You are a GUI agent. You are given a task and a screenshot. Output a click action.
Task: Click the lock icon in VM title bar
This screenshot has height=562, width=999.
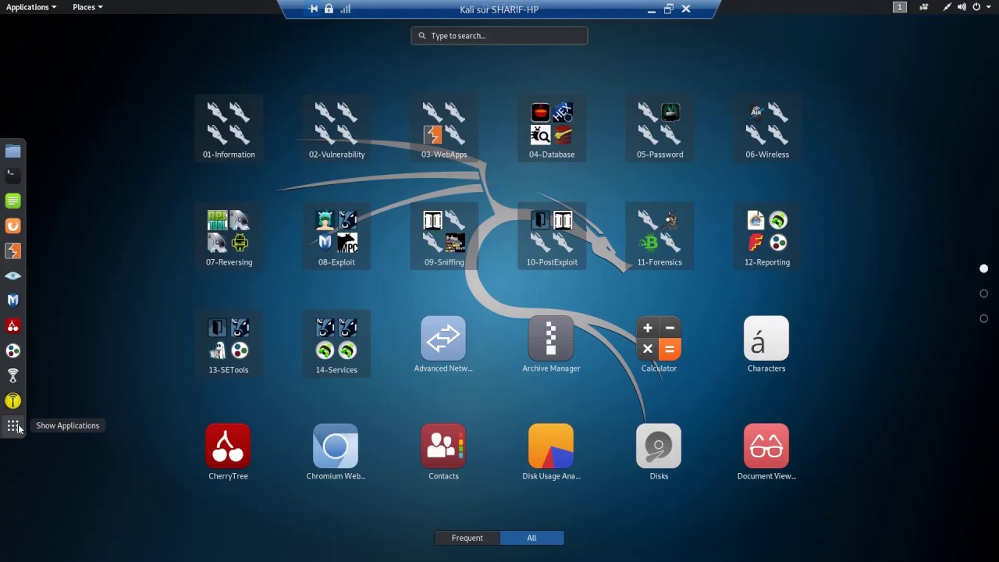(329, 9)
